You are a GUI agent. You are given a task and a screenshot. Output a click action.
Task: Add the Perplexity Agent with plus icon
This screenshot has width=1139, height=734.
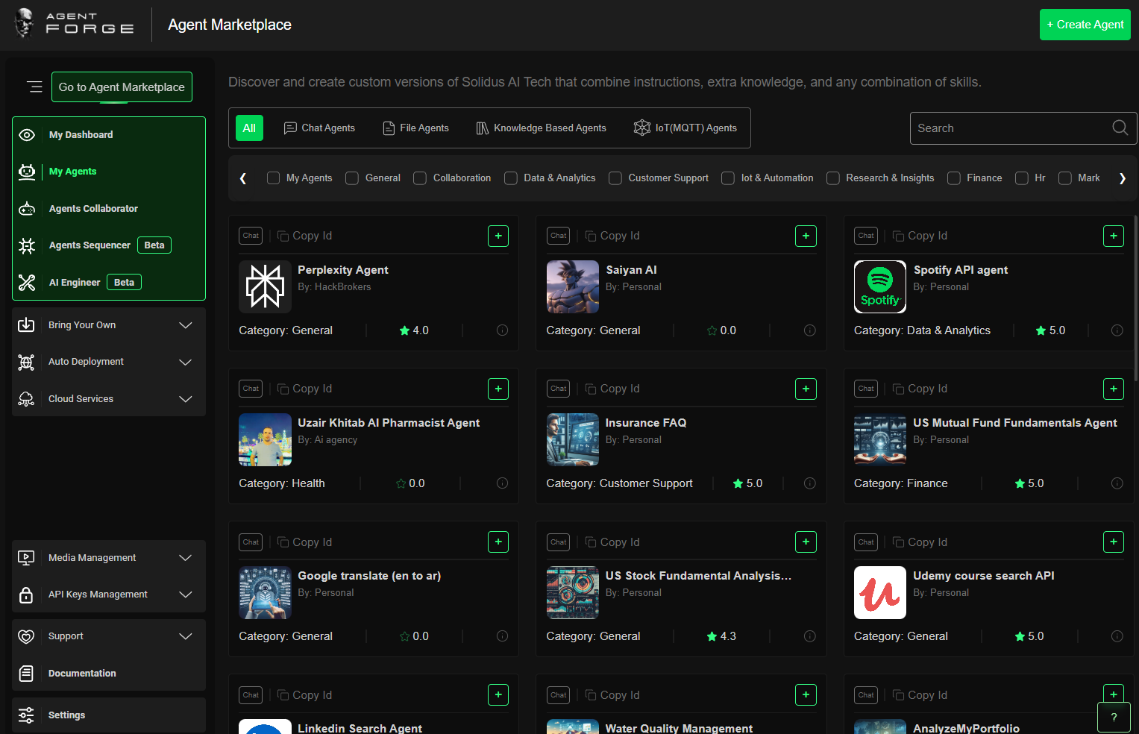coord(498,236)
